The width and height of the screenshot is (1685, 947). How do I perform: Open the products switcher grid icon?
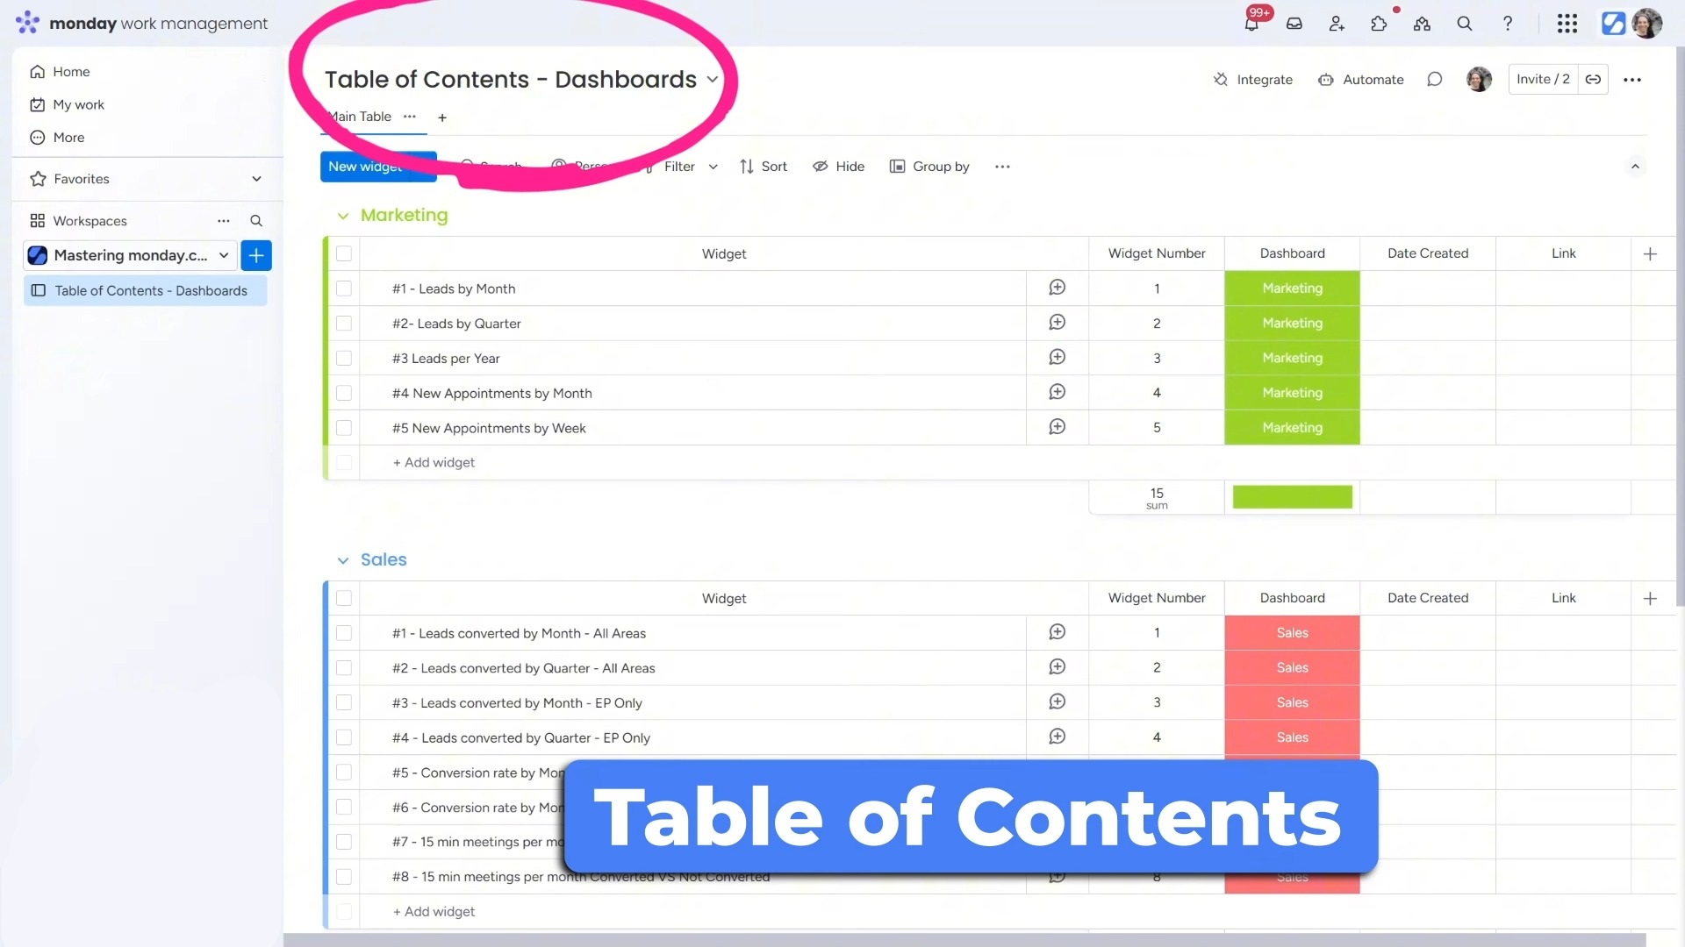pyautogui.click(x=1567, y=24)
